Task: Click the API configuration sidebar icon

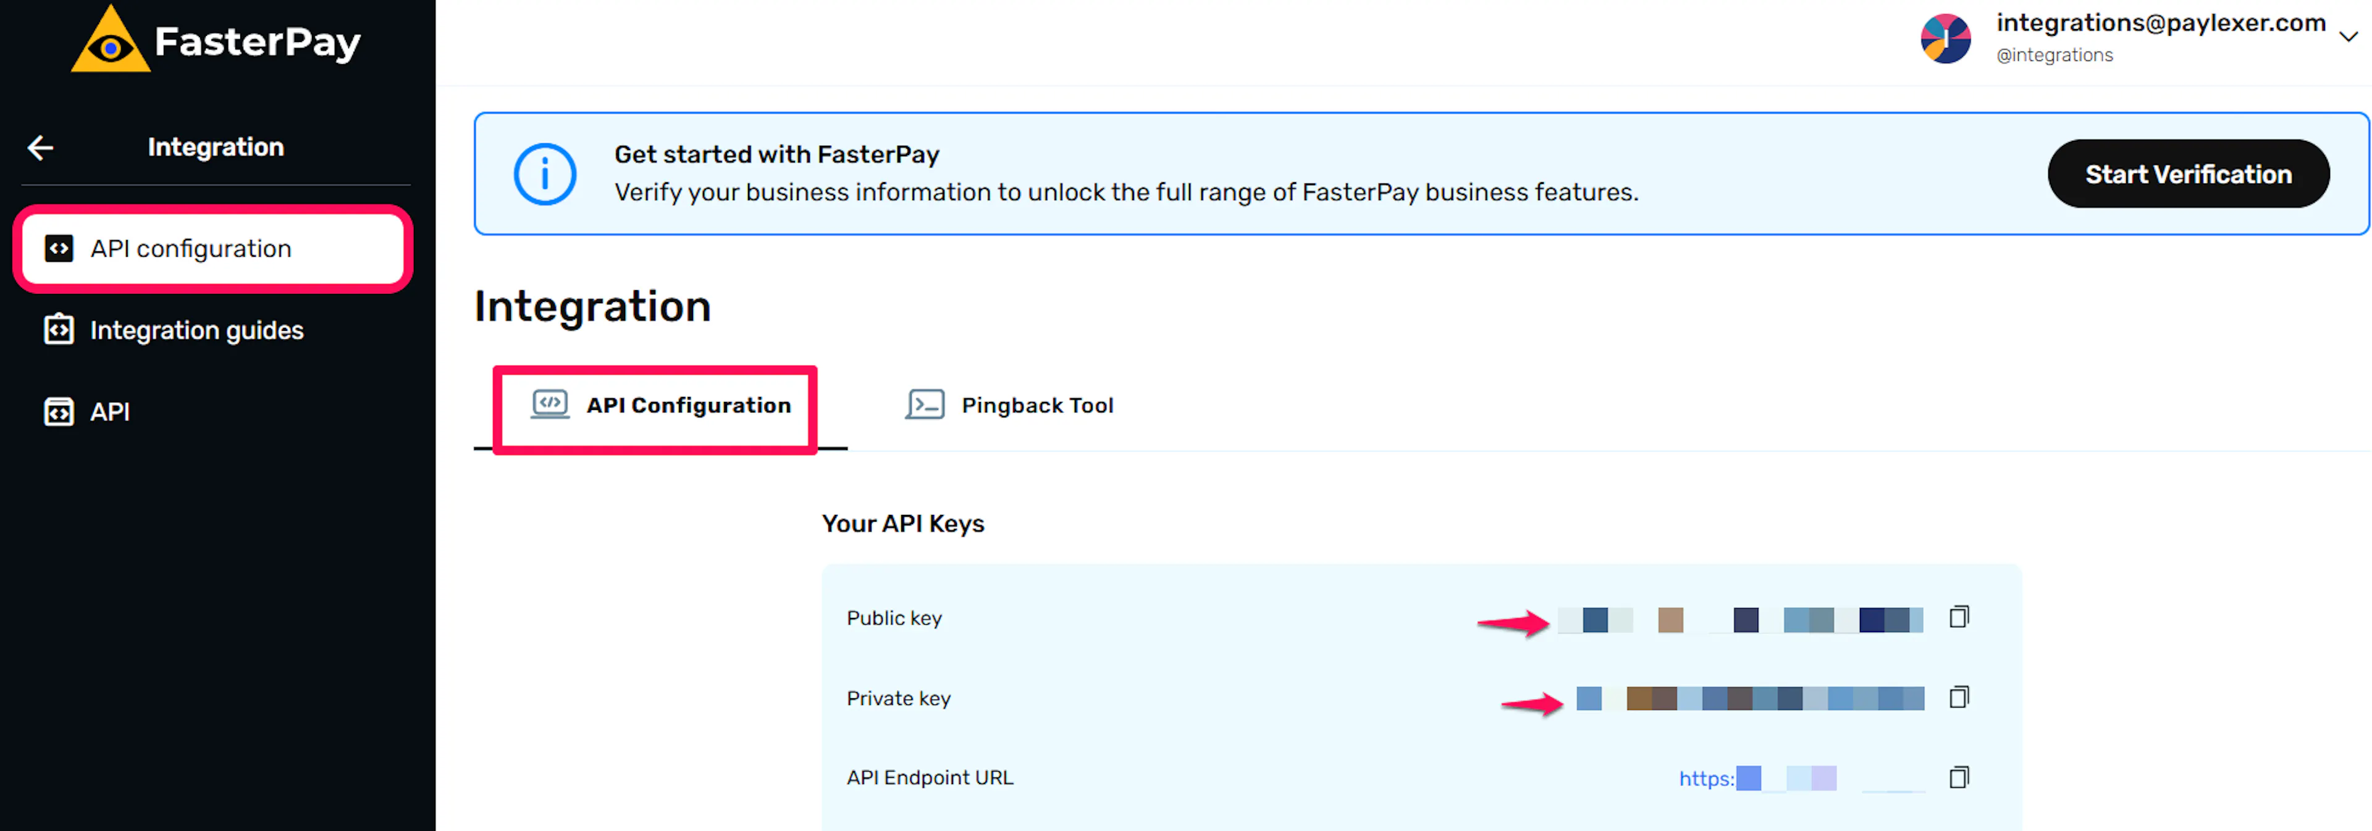Action: [x=59, y=248]
